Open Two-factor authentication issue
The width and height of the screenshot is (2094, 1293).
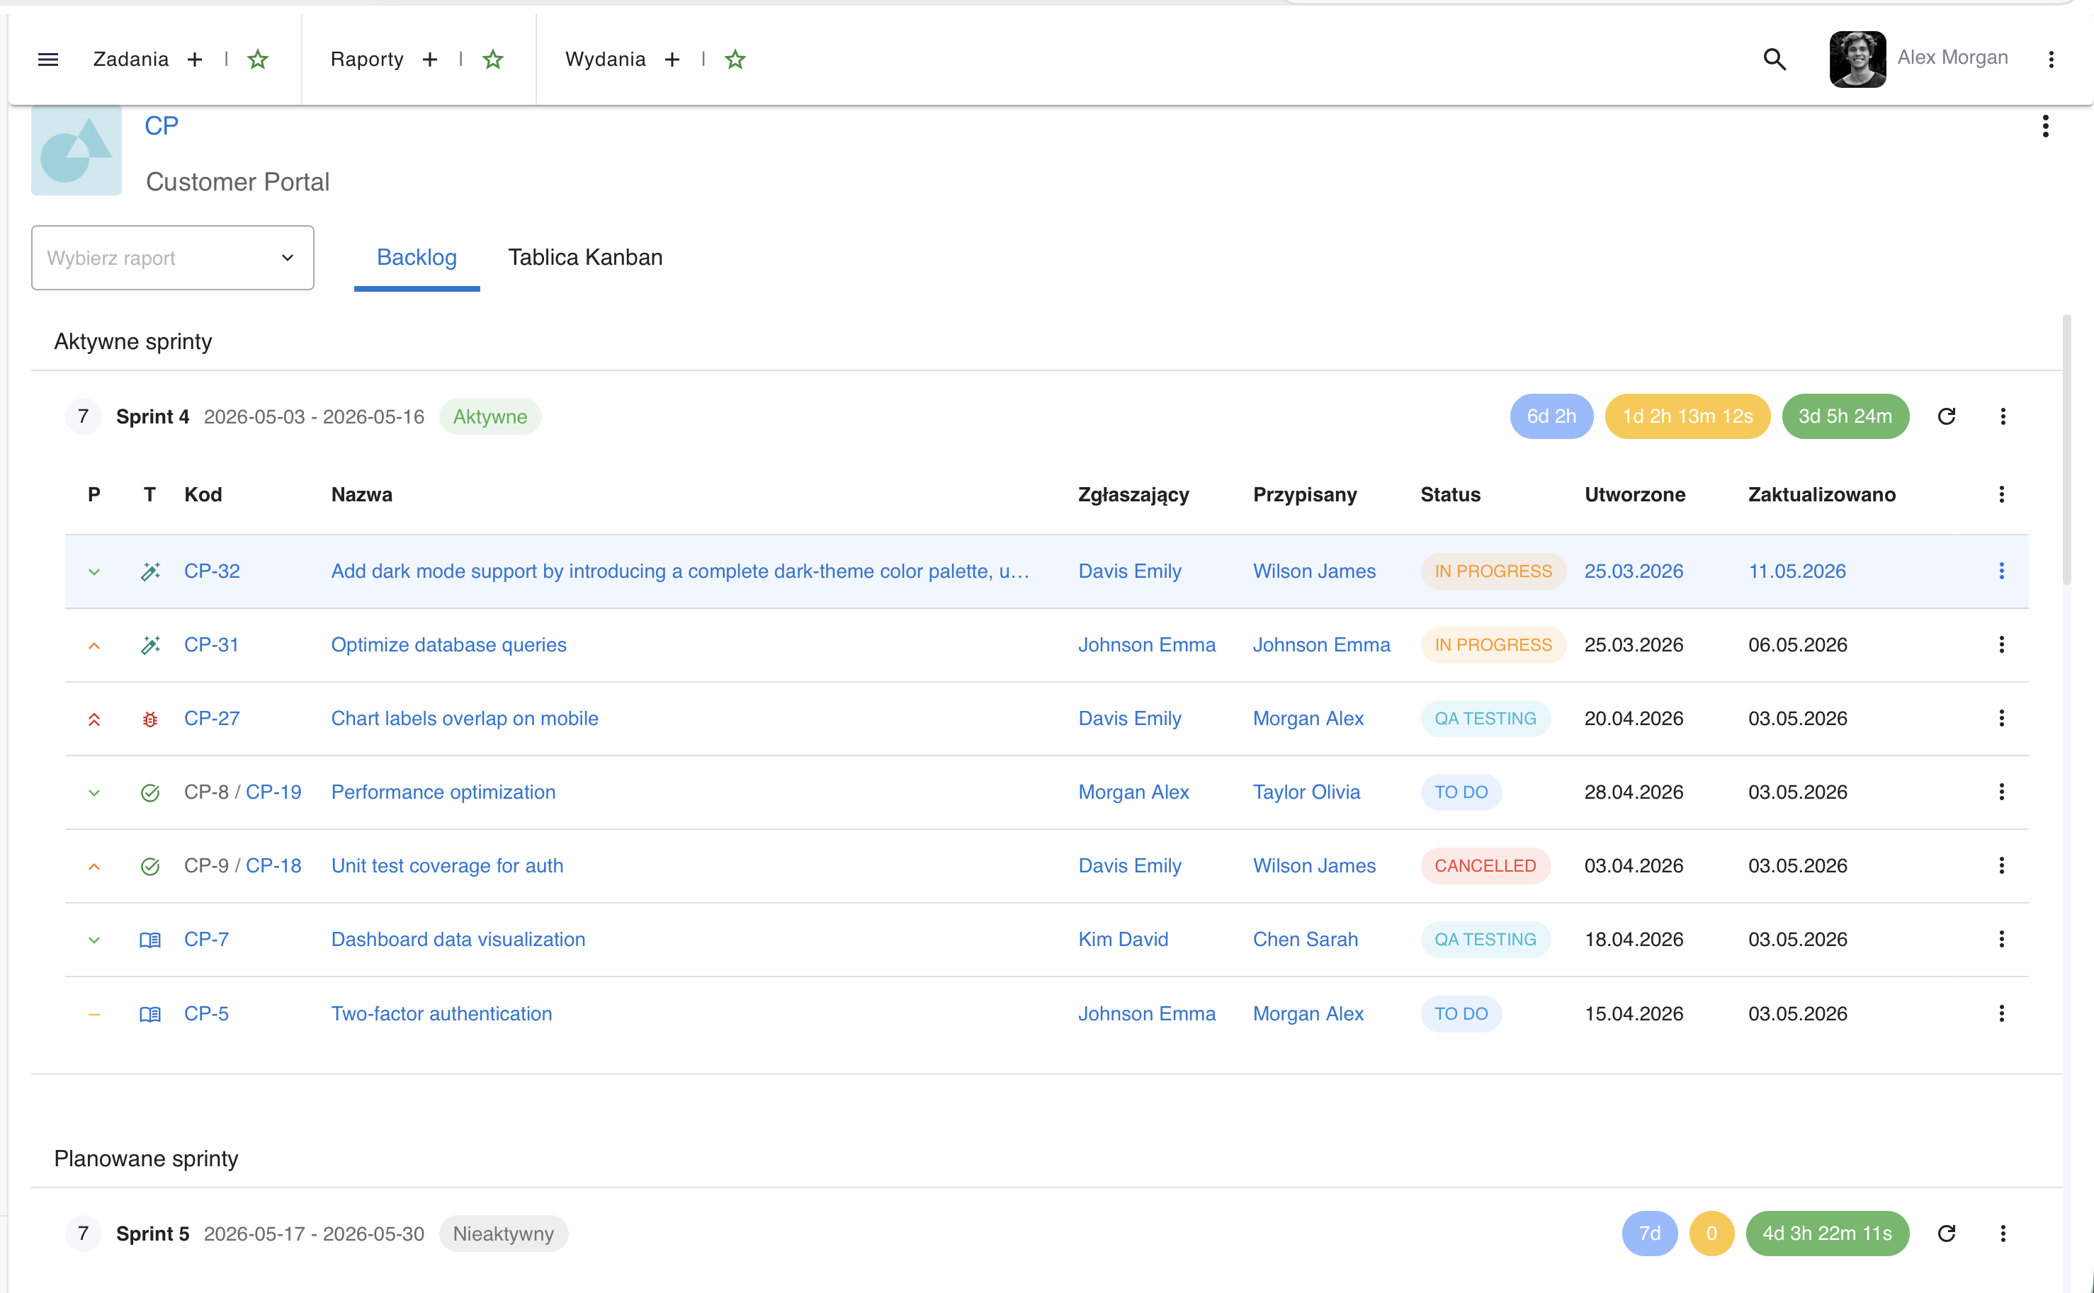441,1013
